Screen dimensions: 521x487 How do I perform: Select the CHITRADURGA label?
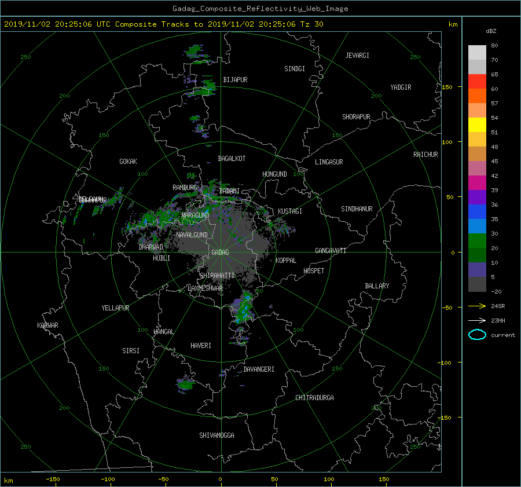[x=314, y=398]
